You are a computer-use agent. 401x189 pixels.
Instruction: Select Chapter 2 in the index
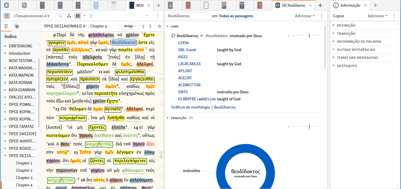point(24,170)
